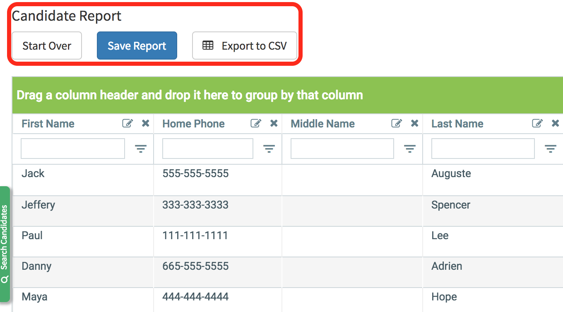Remove the Home Phone column with X icon

pos(274,123)
